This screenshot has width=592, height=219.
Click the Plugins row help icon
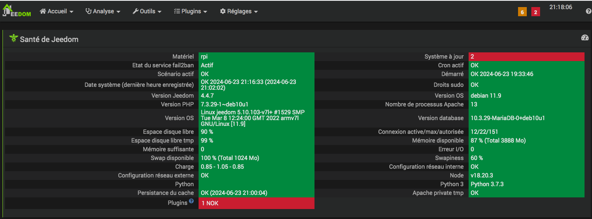click(191, 201)
